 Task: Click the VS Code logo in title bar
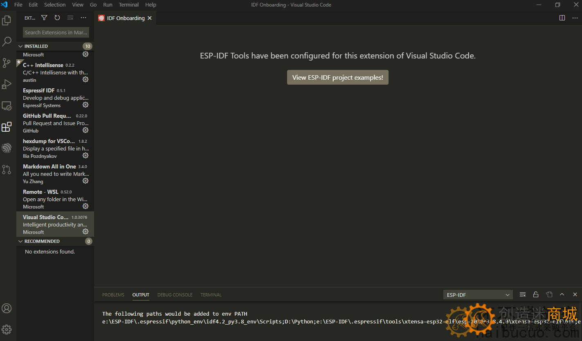point(4,5)
